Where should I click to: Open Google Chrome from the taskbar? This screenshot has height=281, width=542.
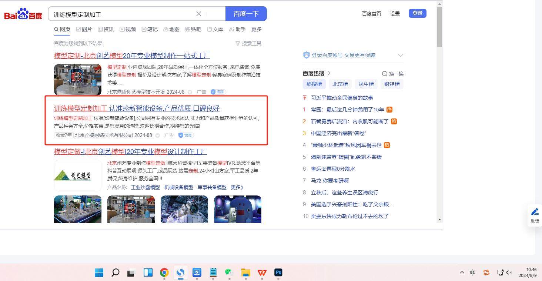[164, 273]
